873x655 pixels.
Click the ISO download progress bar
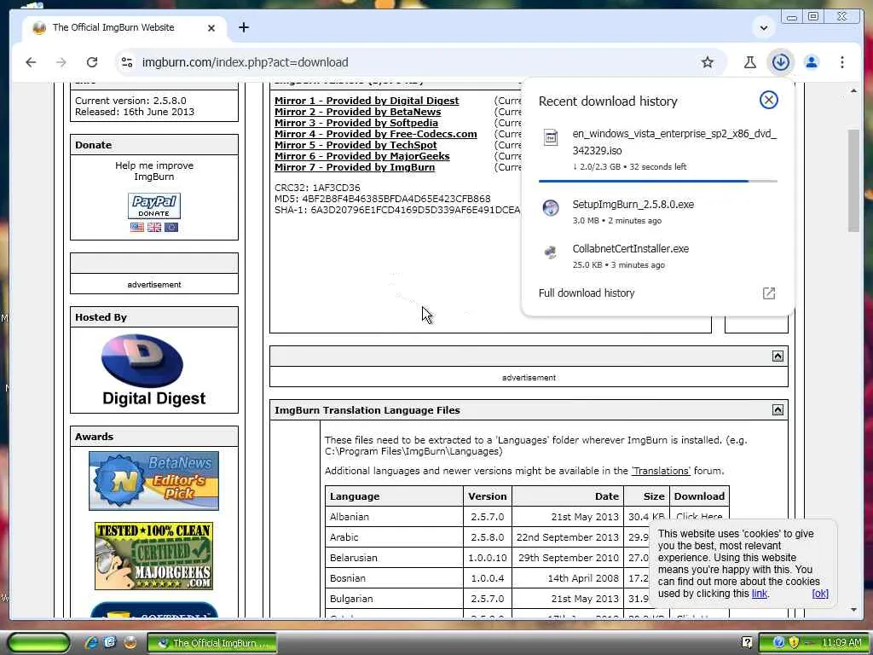(657, 181)
